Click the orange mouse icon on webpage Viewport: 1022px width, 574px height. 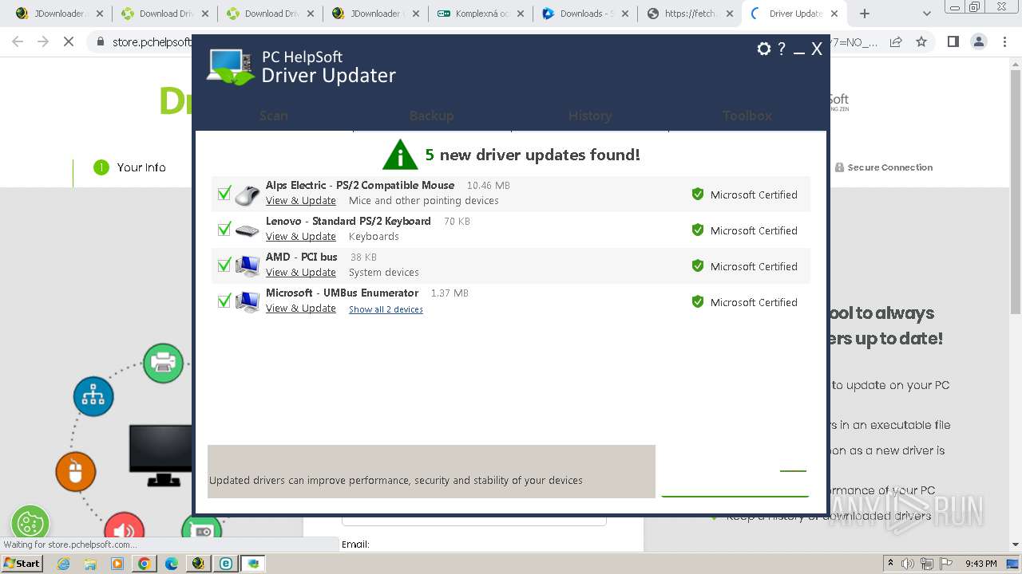pyautogui.click(x=76, y=471)
